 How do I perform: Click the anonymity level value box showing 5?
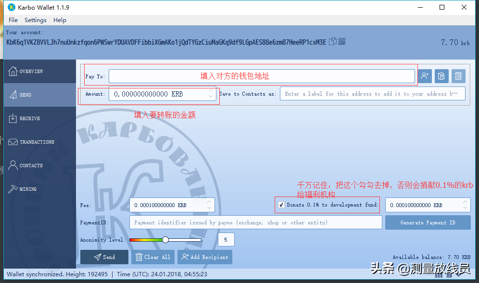226,240
